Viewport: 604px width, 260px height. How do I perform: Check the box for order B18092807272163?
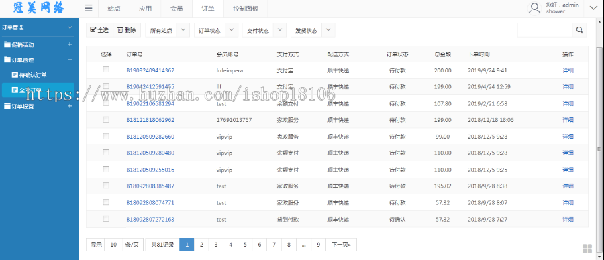(106, 218)
